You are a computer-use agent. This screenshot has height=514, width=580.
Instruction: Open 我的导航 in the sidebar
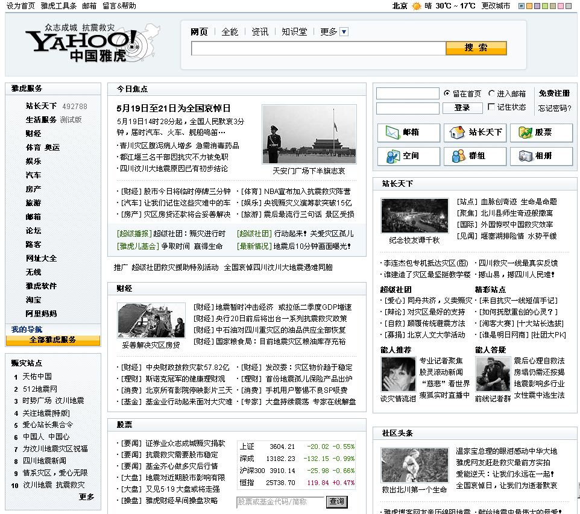click(x=27, y=329)
